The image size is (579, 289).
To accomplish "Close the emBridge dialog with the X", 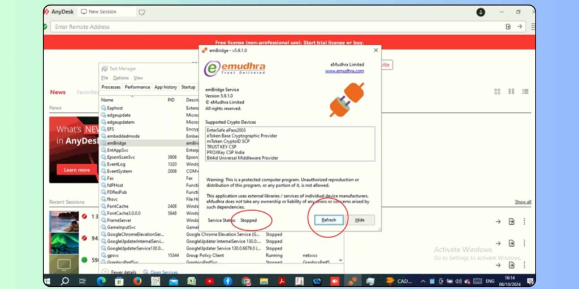I will (375, 50).
